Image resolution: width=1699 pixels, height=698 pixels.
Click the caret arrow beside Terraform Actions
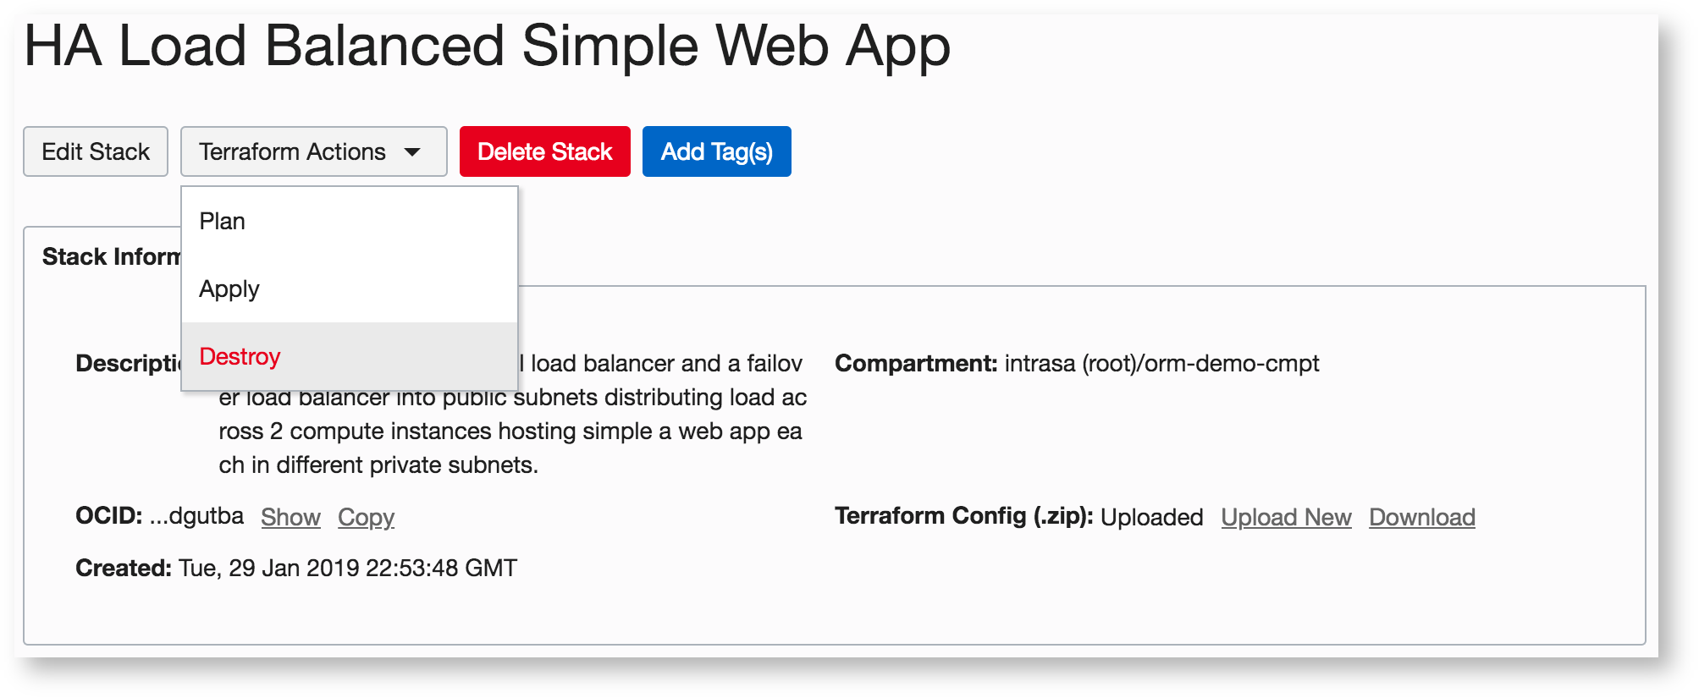point(412,152)
